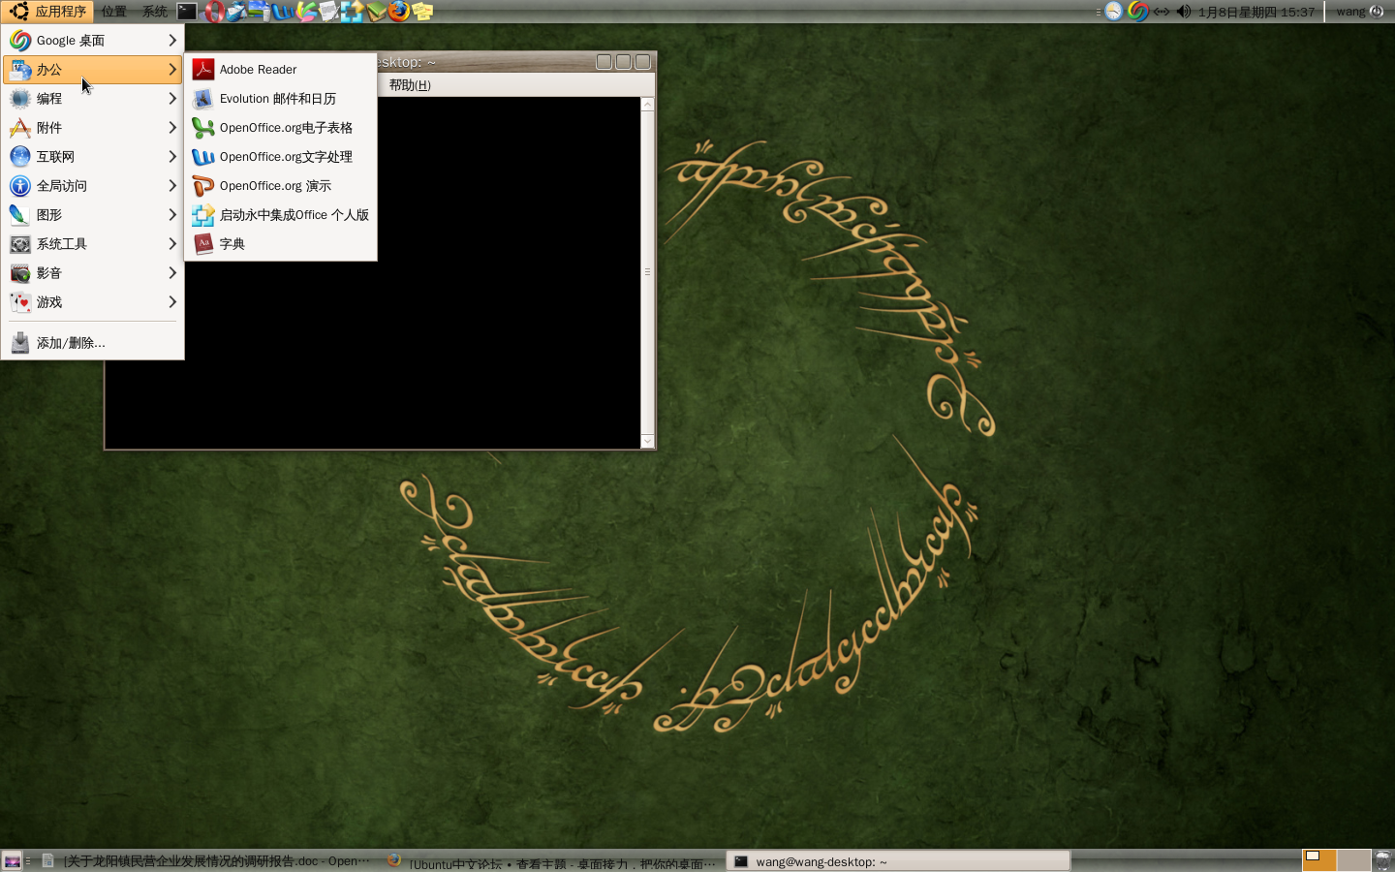Image resolution: width=1395 pixels, height=872 pixels.
Task: Expand the arrow beside 游戏
Action: tap(172, 302)
